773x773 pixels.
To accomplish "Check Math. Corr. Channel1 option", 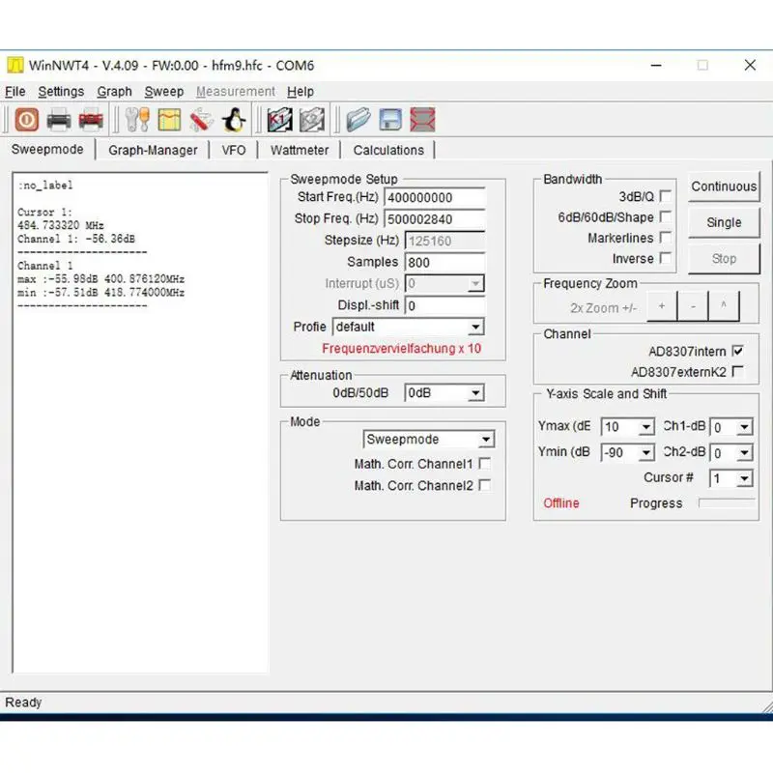I will click(485, 464).
